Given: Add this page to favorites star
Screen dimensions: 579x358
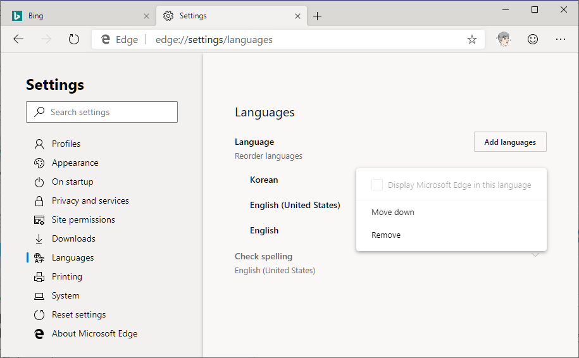Looking at the screenshot, I should pos(472,39).
